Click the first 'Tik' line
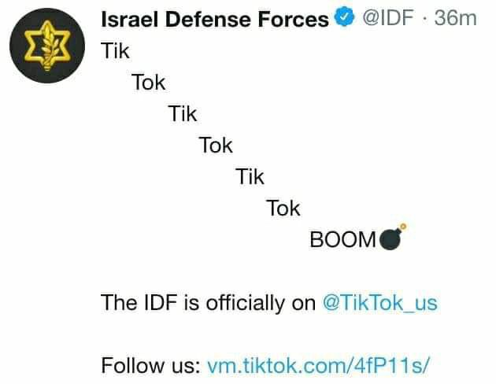The width and height of the screenshot is (496, 384). (x=115, y=50)
